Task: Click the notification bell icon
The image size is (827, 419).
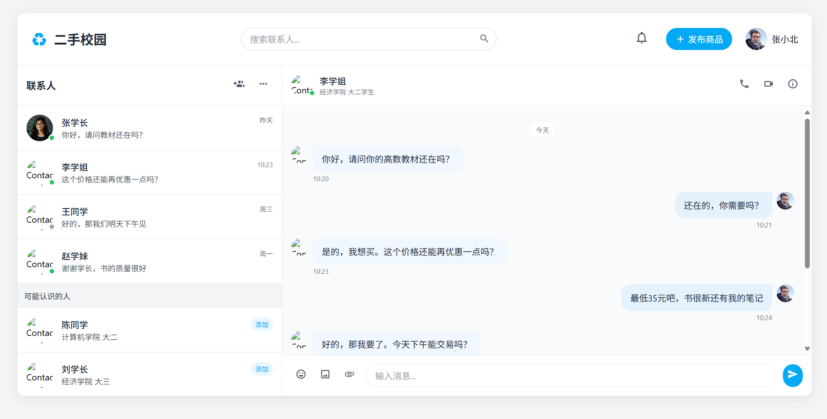Action: click(x=641, y=38)
